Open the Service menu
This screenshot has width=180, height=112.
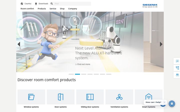click(x=53, y=9)
